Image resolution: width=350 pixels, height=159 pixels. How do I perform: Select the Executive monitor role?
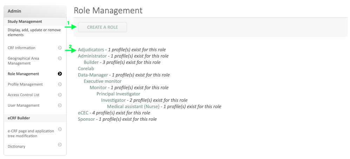point(103,81)
